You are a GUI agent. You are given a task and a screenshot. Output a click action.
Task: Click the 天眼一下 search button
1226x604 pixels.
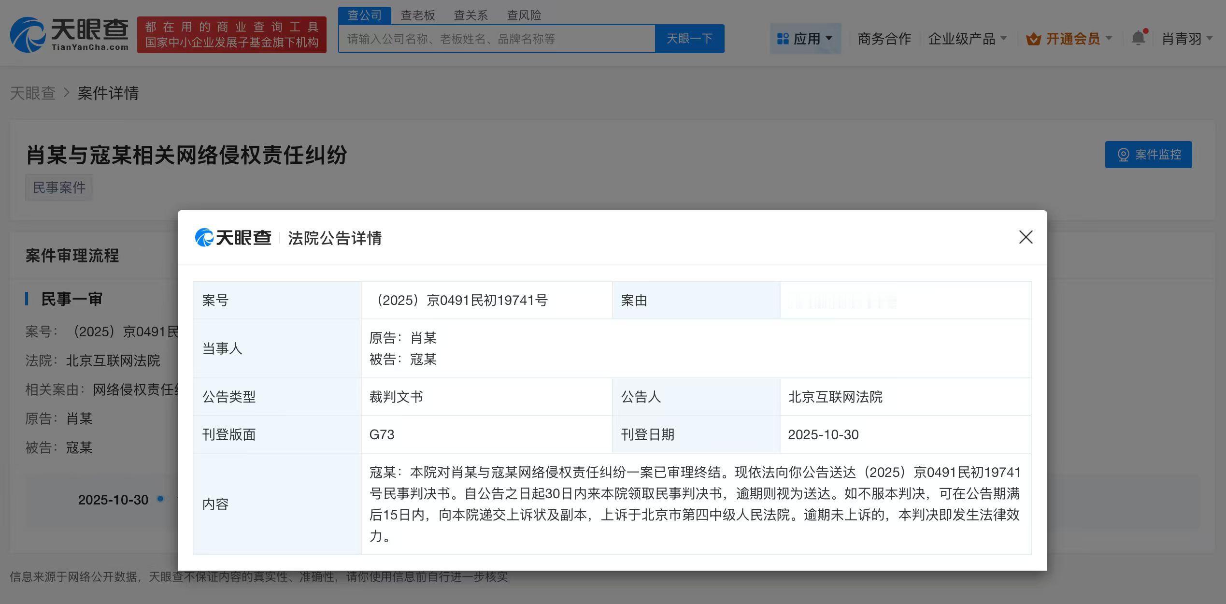(689, 38)
